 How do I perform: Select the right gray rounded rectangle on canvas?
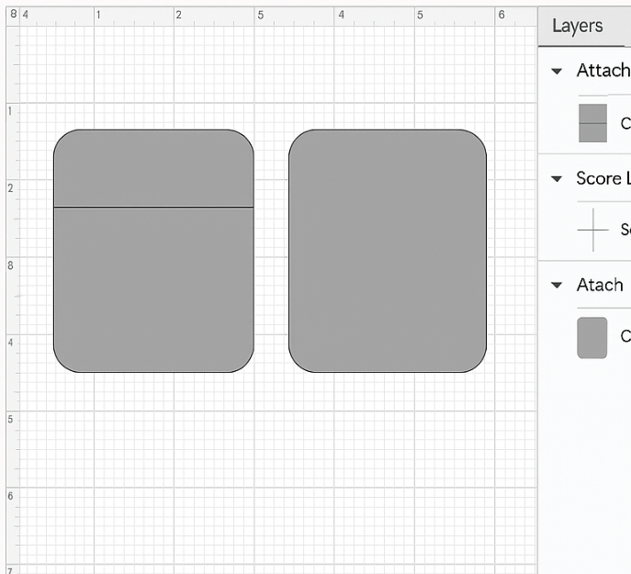click(x=387, y=251)
